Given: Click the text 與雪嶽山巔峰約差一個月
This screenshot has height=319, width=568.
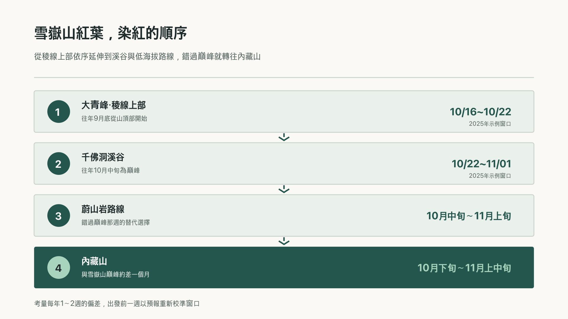Looking at the screenshot, I should click(x=115, y=274).
